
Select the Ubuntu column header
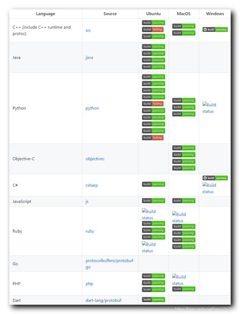(x=153, y=14)
